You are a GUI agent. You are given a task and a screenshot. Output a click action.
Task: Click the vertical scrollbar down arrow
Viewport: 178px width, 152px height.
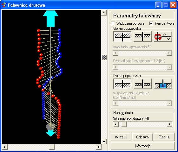tap(104, 142)
